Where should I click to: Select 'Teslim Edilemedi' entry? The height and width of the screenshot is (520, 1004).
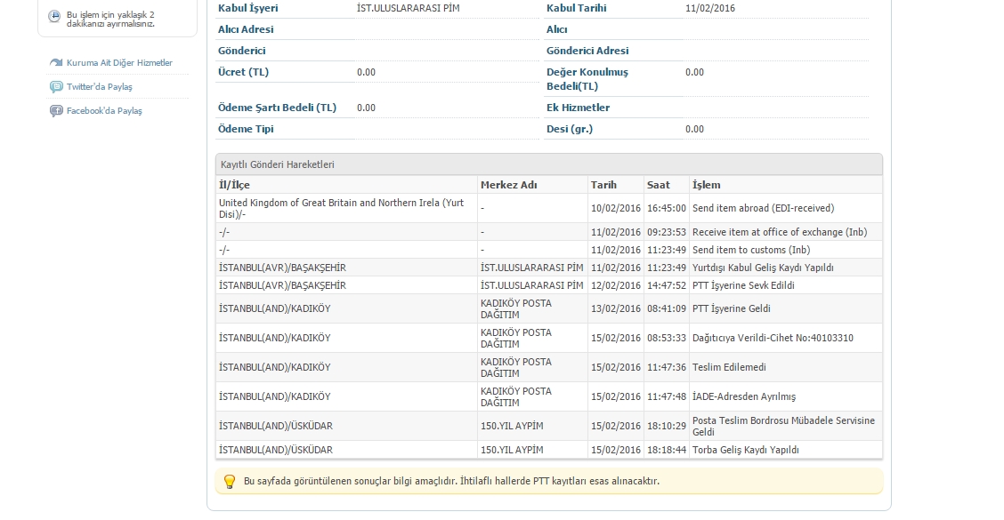tap(729, 367)
